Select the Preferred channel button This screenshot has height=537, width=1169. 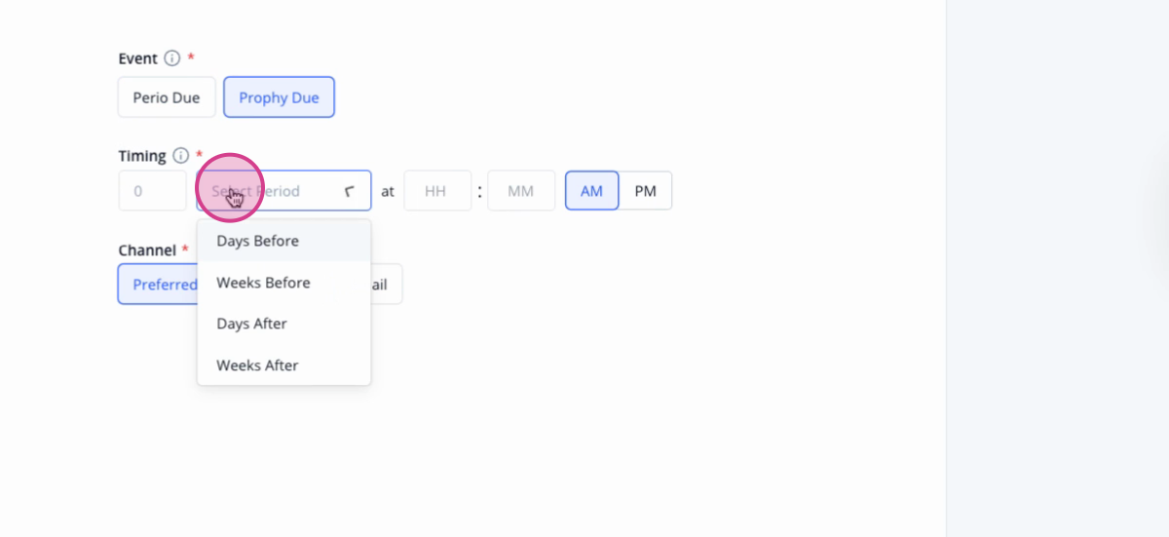159,285
